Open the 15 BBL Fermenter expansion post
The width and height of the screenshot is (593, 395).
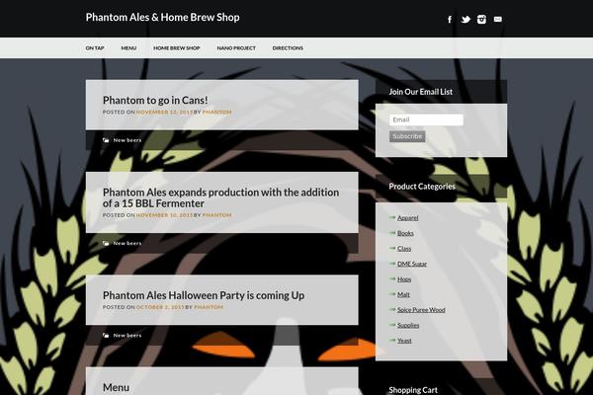[x=220, y=197]
